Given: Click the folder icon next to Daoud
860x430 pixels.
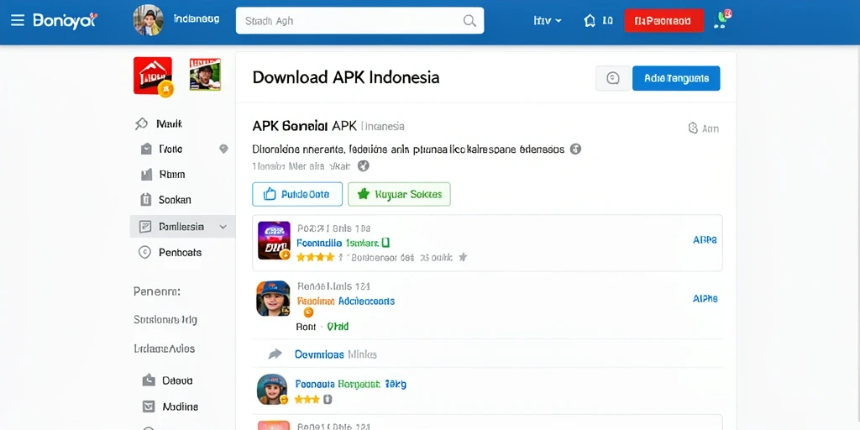Looking at the screenshot, I should coord(149,380).
